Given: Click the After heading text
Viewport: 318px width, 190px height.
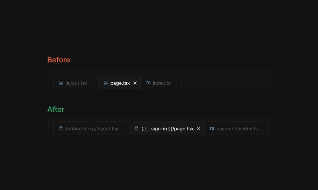Looking at the screenshot, I should [56, 109].
